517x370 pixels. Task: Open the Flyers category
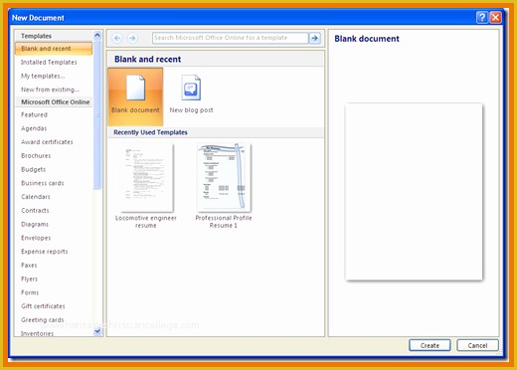[x=29, y=278]
